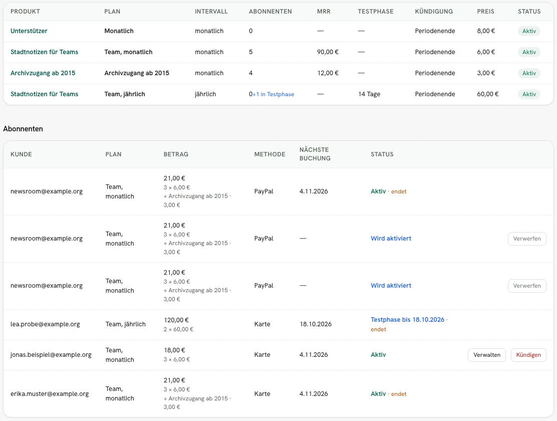The image size is (557, 421).
Task: Click the red Kündigen button
Action: 528,355
